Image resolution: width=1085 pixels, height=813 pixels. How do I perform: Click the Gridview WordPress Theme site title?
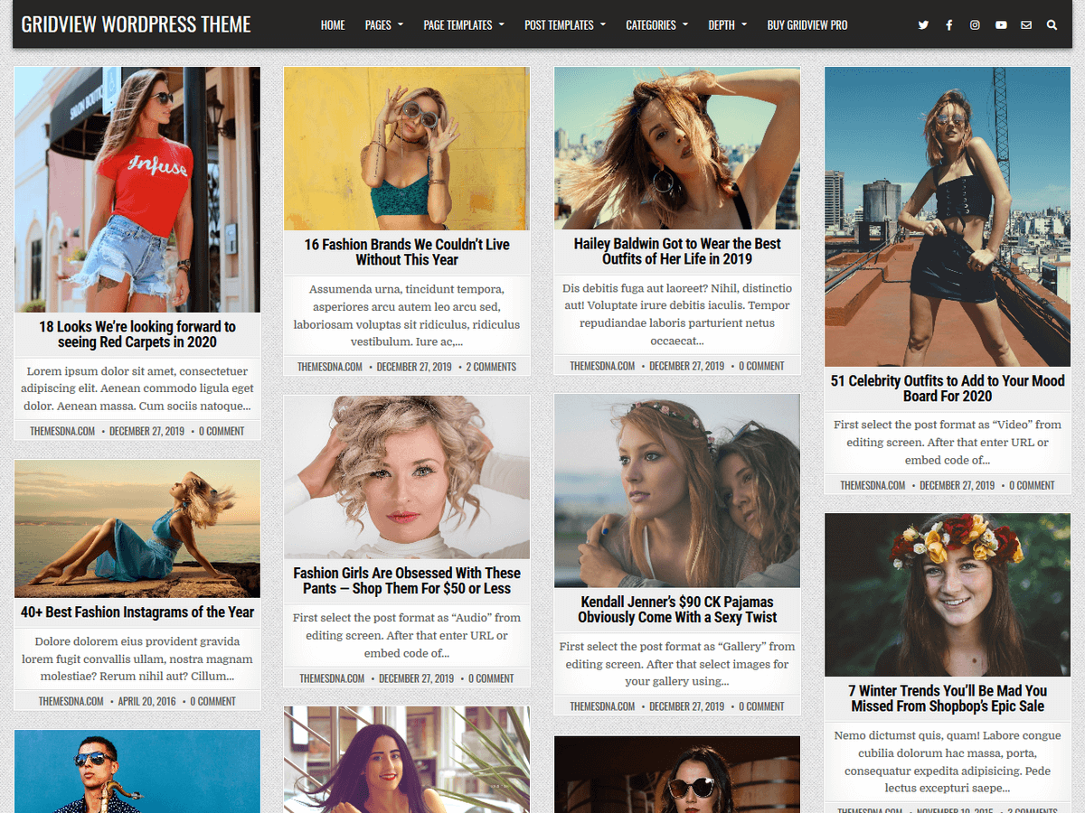(x=136, y=24)
